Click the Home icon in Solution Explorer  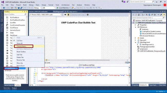click(x=139, y=15)
